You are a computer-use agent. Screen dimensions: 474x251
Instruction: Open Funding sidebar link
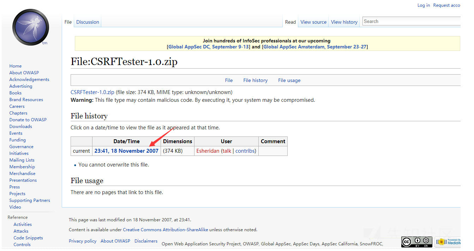click(x=18, y=140)
